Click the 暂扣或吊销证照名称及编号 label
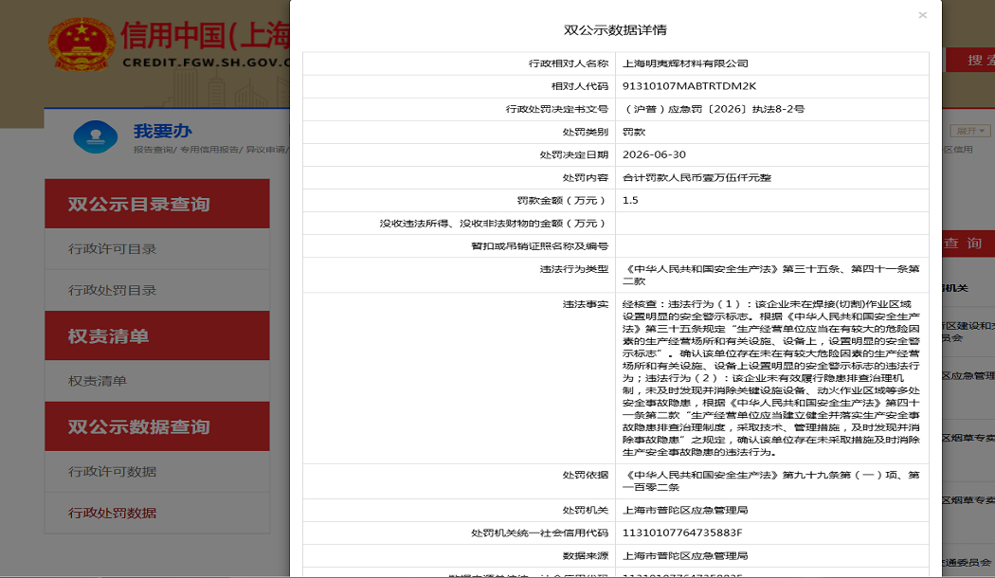 click(539, 246)
